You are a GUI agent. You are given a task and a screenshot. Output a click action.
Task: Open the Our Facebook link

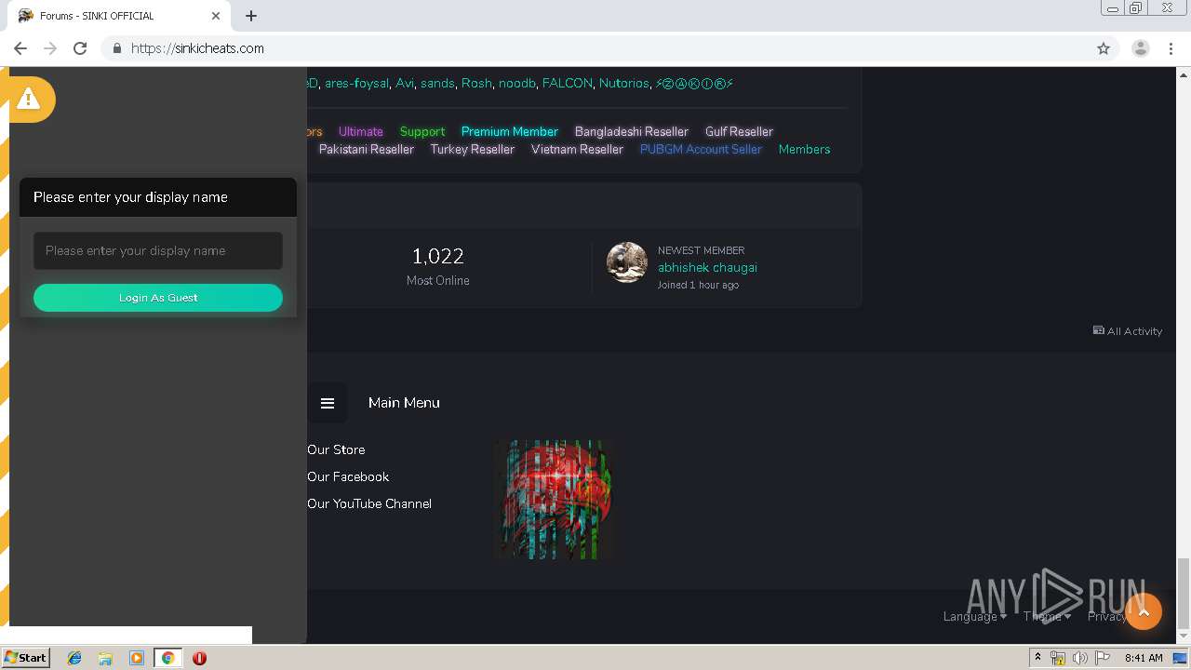(x=348, y=476)
